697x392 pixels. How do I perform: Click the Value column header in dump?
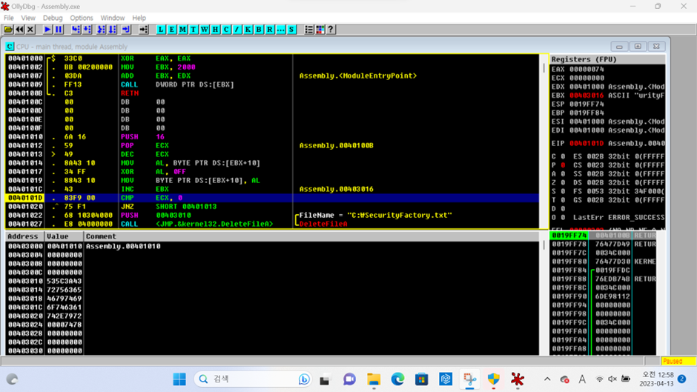[x=65, y=236]
